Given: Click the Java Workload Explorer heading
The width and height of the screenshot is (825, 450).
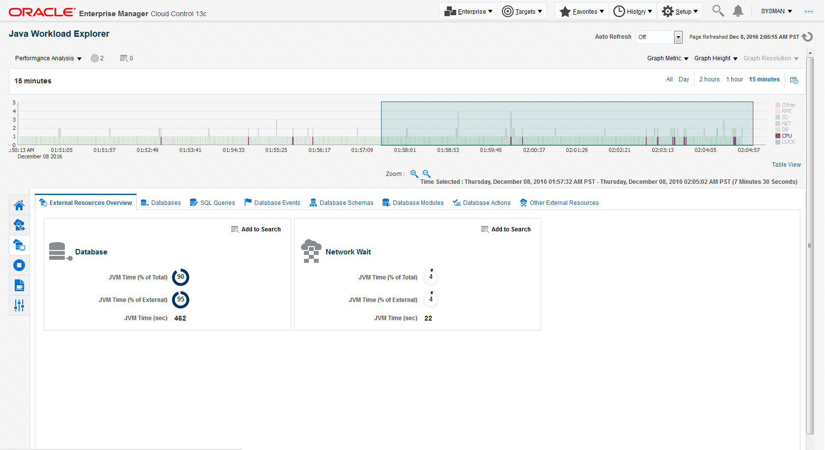Looking at the screenshot, I should click(59, 34).
